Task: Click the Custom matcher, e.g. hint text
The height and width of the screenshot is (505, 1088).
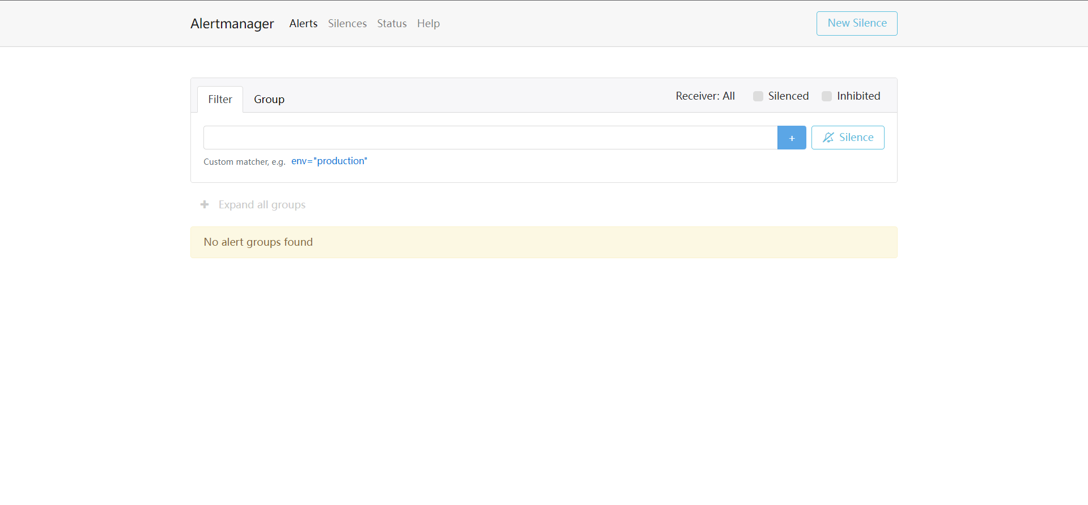Action: tap(244, 162)
